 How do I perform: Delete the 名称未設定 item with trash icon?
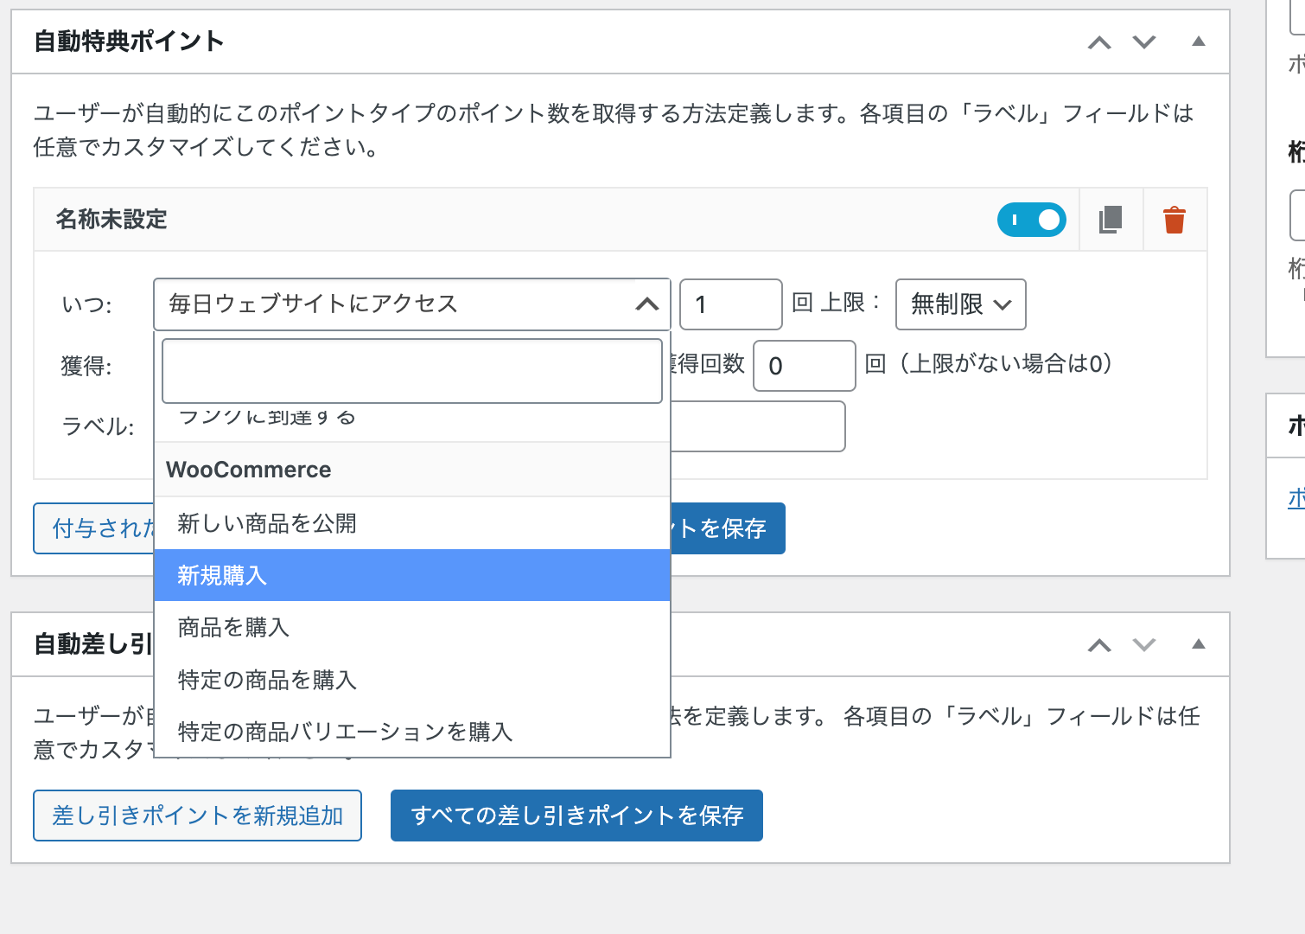pyautogui.click(x=1174, y=220)
